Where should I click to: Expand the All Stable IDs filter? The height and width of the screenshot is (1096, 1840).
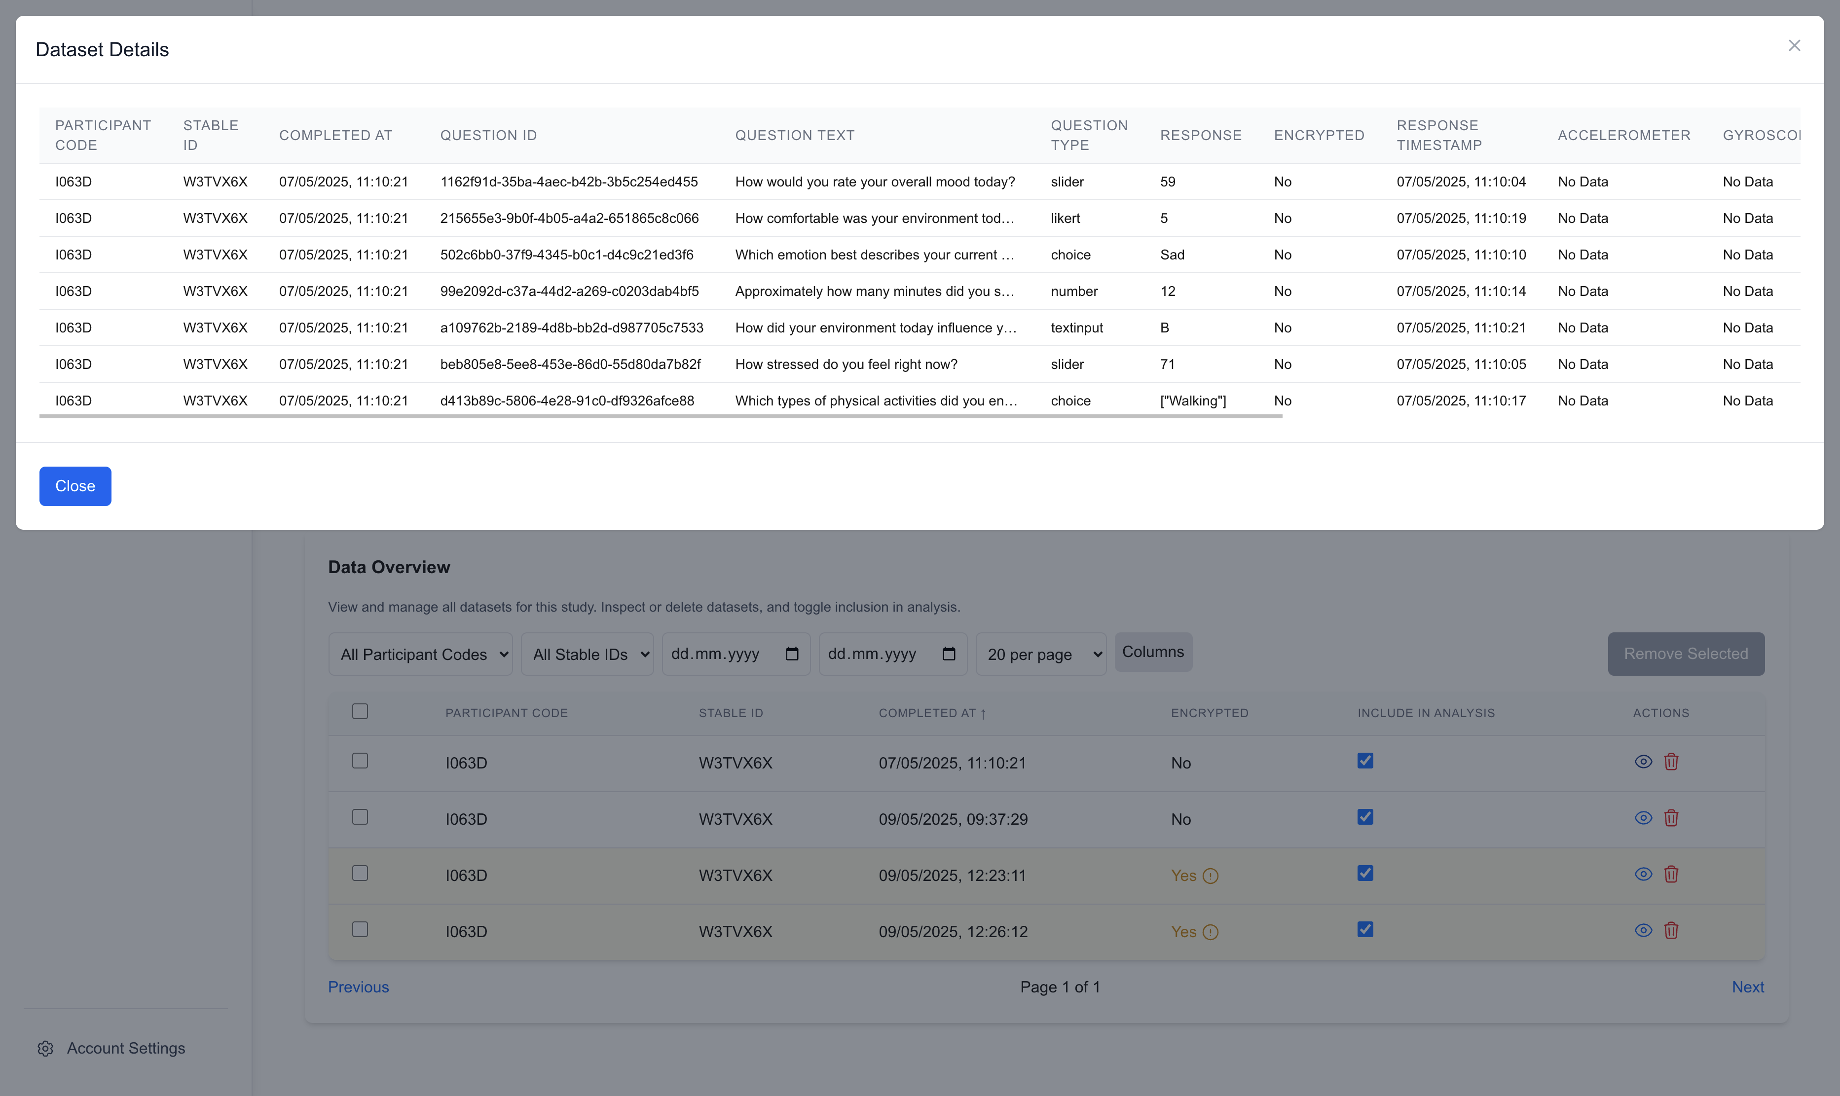[587, 654]
